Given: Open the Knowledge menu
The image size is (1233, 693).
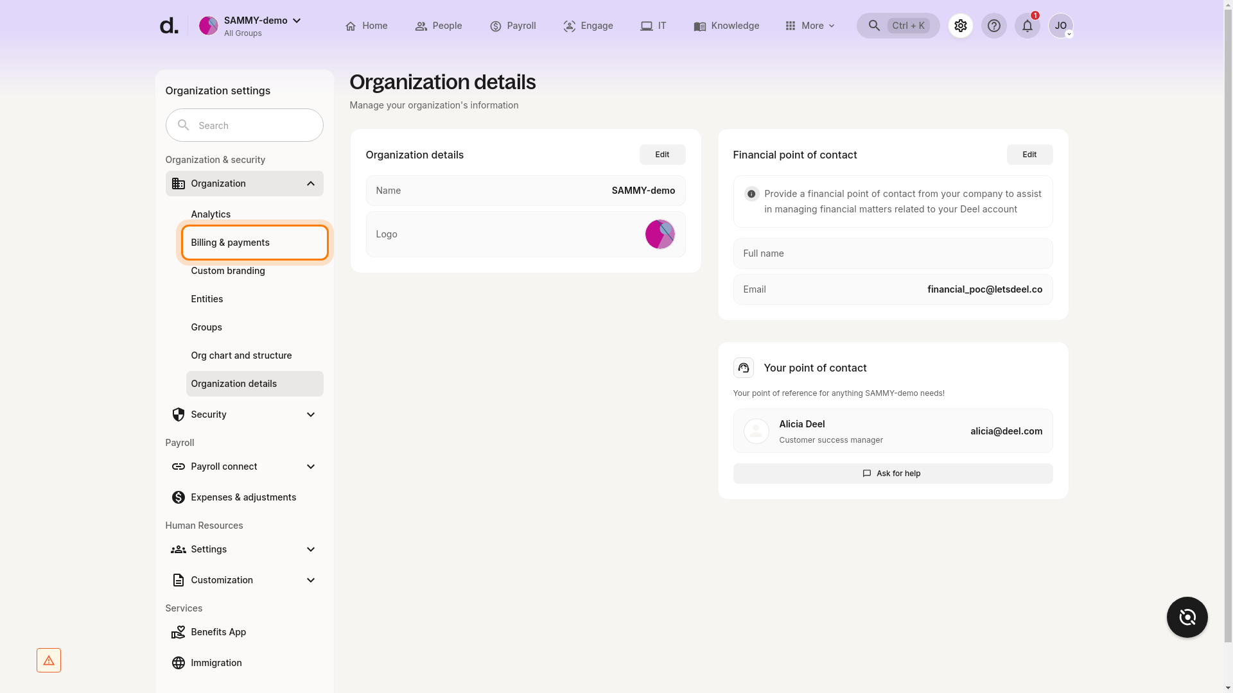Looking at the screenshot, I should [x=726, y=26].
